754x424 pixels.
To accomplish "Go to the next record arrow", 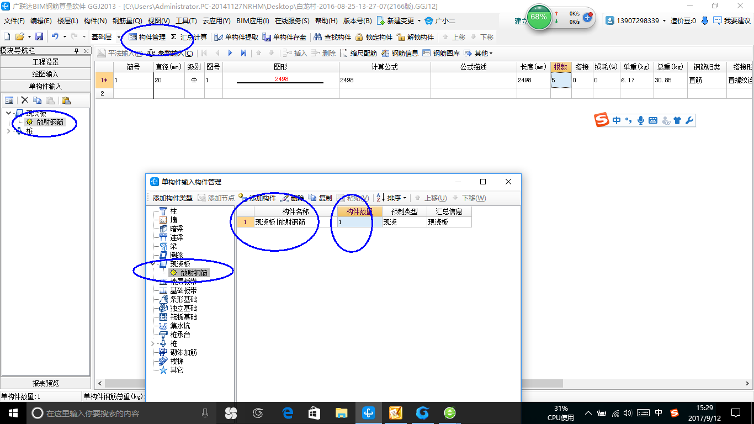I will tap(231, 54).
